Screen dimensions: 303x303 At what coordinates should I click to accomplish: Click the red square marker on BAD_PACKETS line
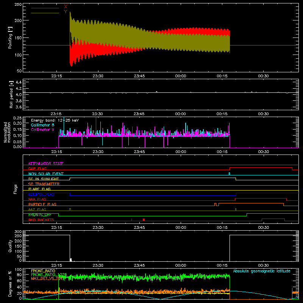(x=144, y=220)
